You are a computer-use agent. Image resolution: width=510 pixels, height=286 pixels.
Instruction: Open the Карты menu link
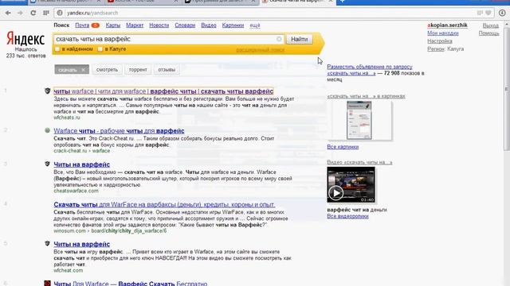click(113, 25)
